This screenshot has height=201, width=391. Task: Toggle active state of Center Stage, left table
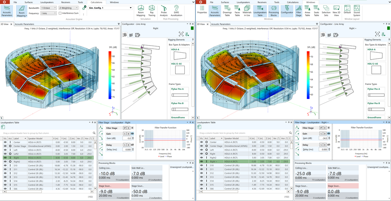point(10,146)
